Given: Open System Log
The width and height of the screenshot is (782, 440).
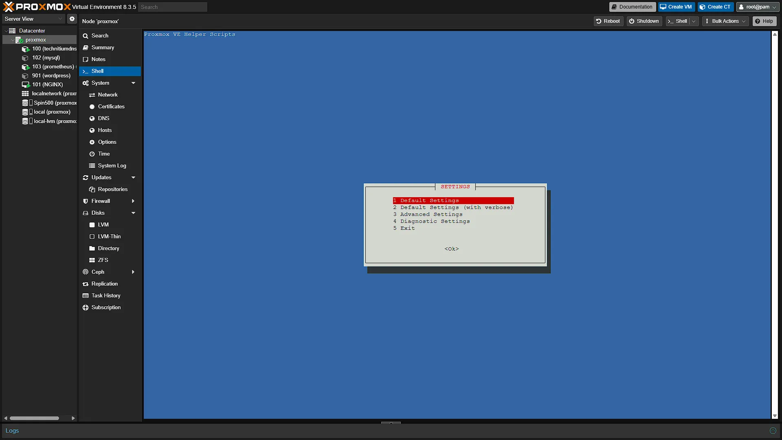Looking at the screenshot, I should click(110, 165).
